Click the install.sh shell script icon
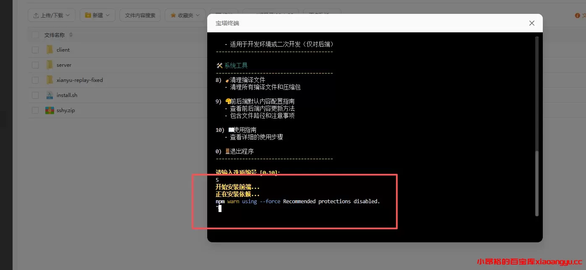 49,95
